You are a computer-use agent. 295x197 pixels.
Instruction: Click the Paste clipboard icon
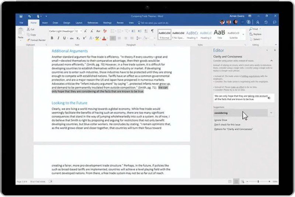(x=21, y=32)
